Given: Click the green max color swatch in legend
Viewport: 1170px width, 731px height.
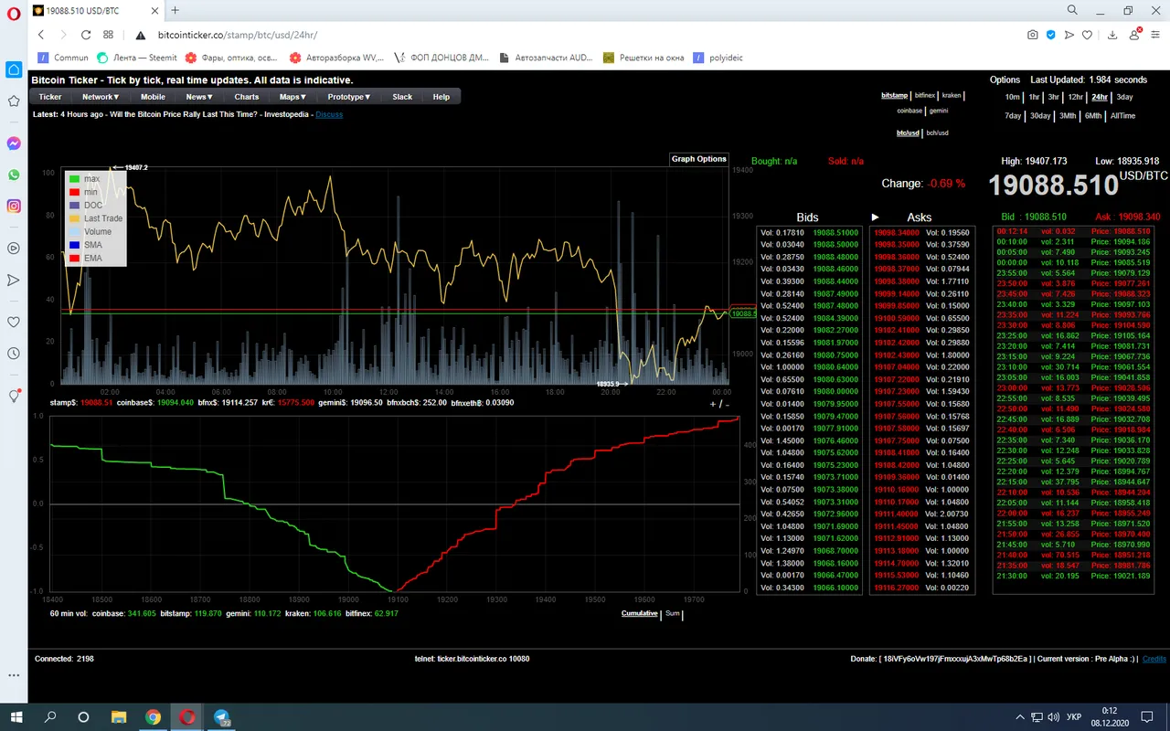Looking at the screenshot, I should tap(74, 179).
